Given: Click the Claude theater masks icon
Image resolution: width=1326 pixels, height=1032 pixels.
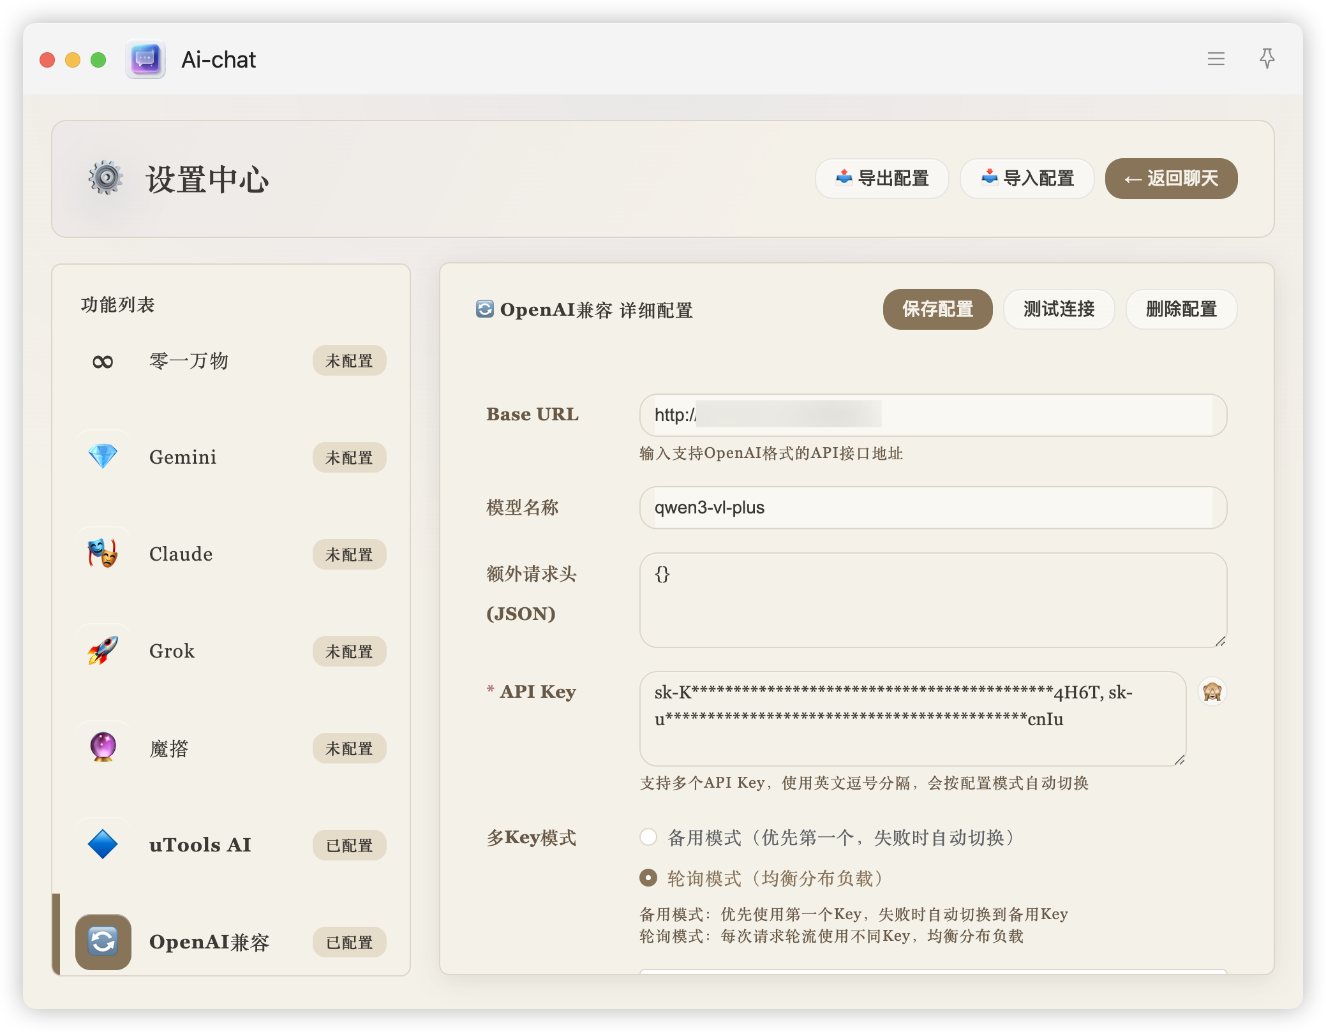Looking at the screenshot, I should tap(103, 554).
